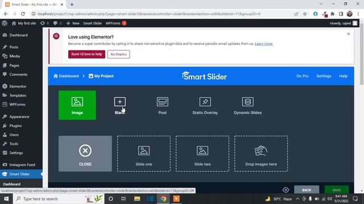Choose the Post slide type
This screenshot has width=364, height=204.
click(x=163, y=105)
